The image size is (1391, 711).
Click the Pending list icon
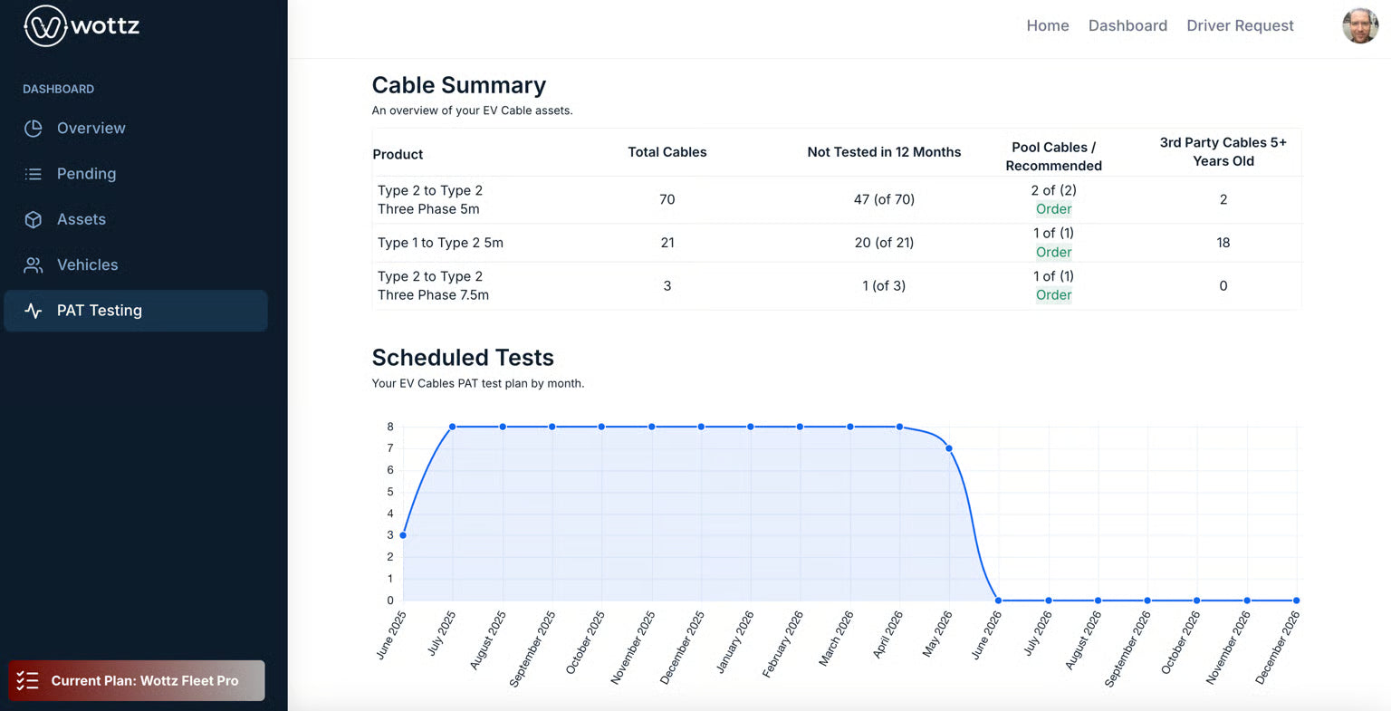34,174
